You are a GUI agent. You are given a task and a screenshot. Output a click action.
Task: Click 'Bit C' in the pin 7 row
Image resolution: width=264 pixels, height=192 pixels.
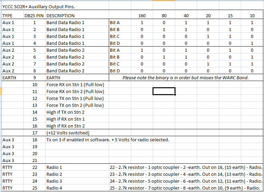click(120, 64)
